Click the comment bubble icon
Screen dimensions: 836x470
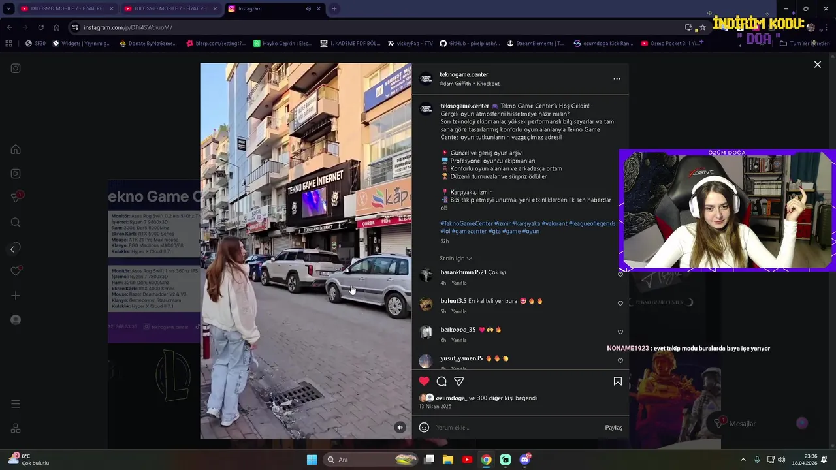442,381
